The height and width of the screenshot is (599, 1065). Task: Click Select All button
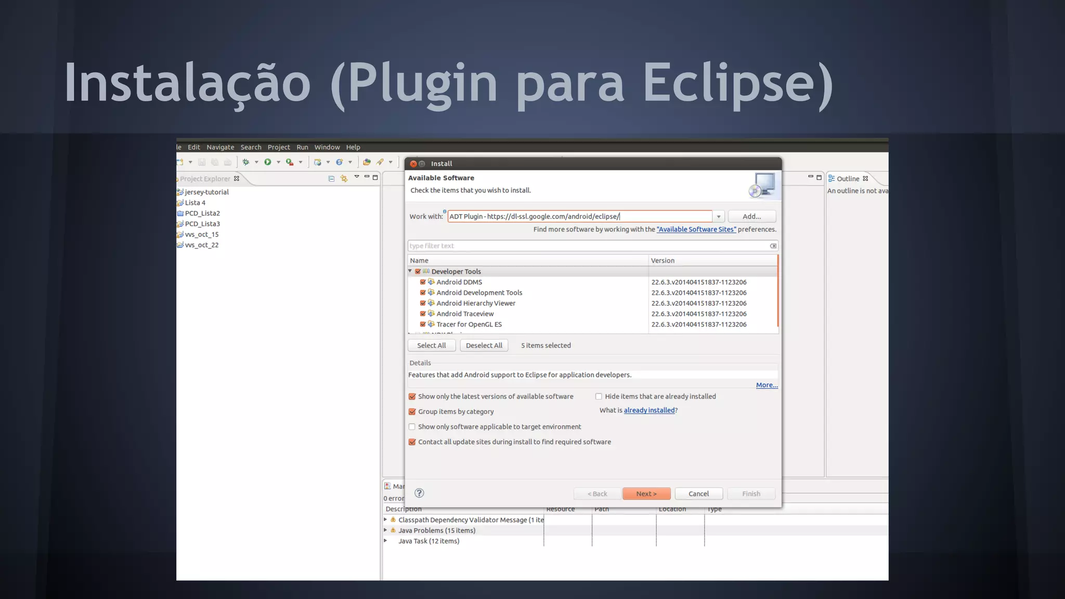tap(432, 345)
